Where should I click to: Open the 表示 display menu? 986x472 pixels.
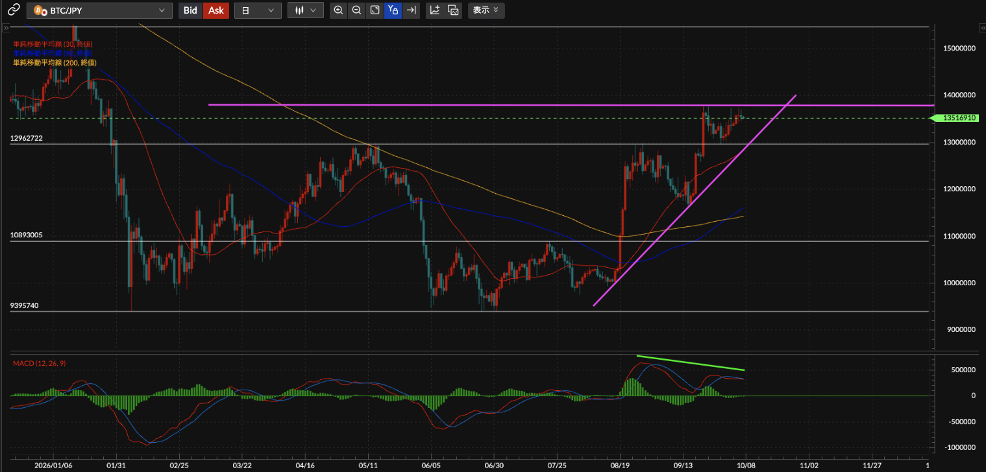coord(486,10)
